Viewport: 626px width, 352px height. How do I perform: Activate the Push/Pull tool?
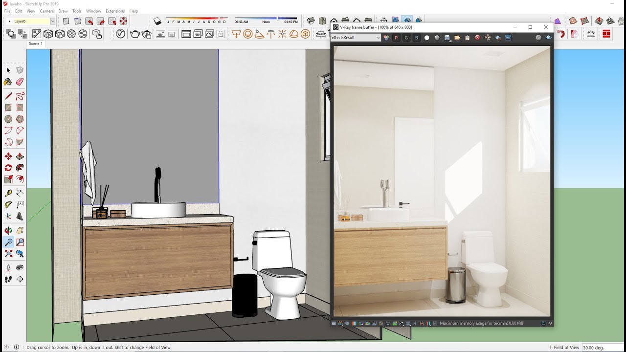tap(20, 156)
